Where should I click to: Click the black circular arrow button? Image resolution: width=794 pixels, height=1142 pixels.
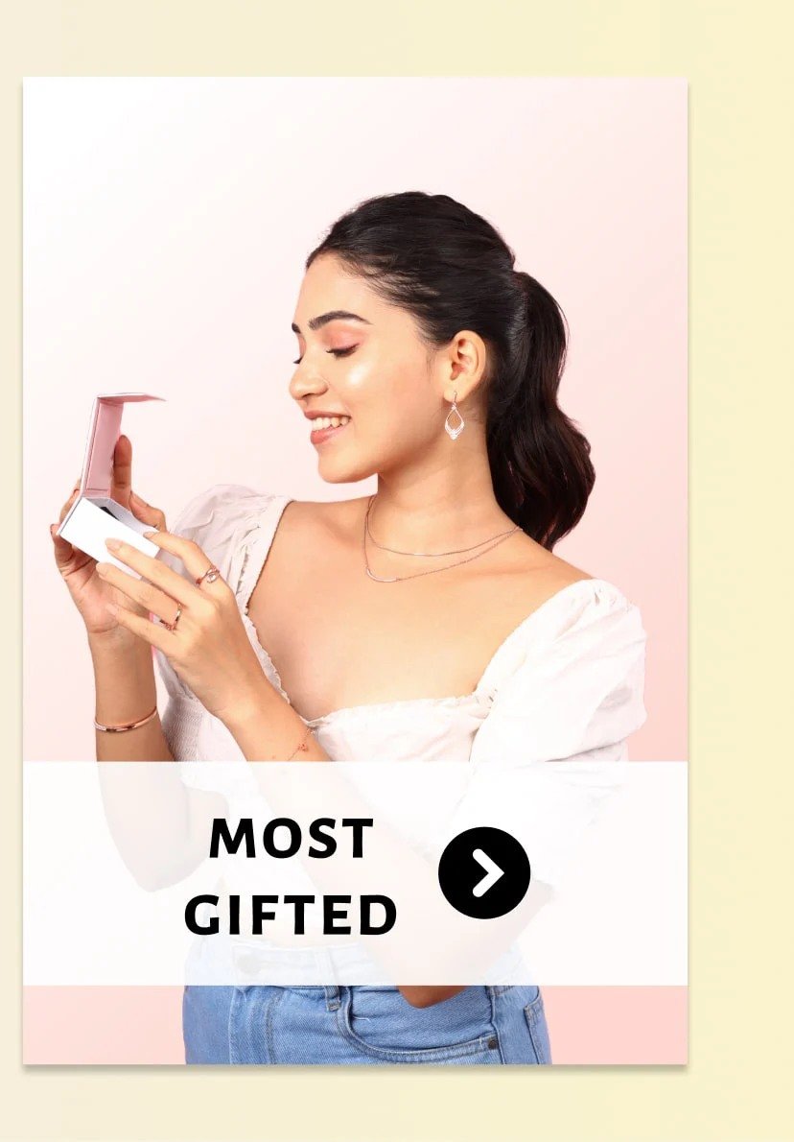[484, 871]
